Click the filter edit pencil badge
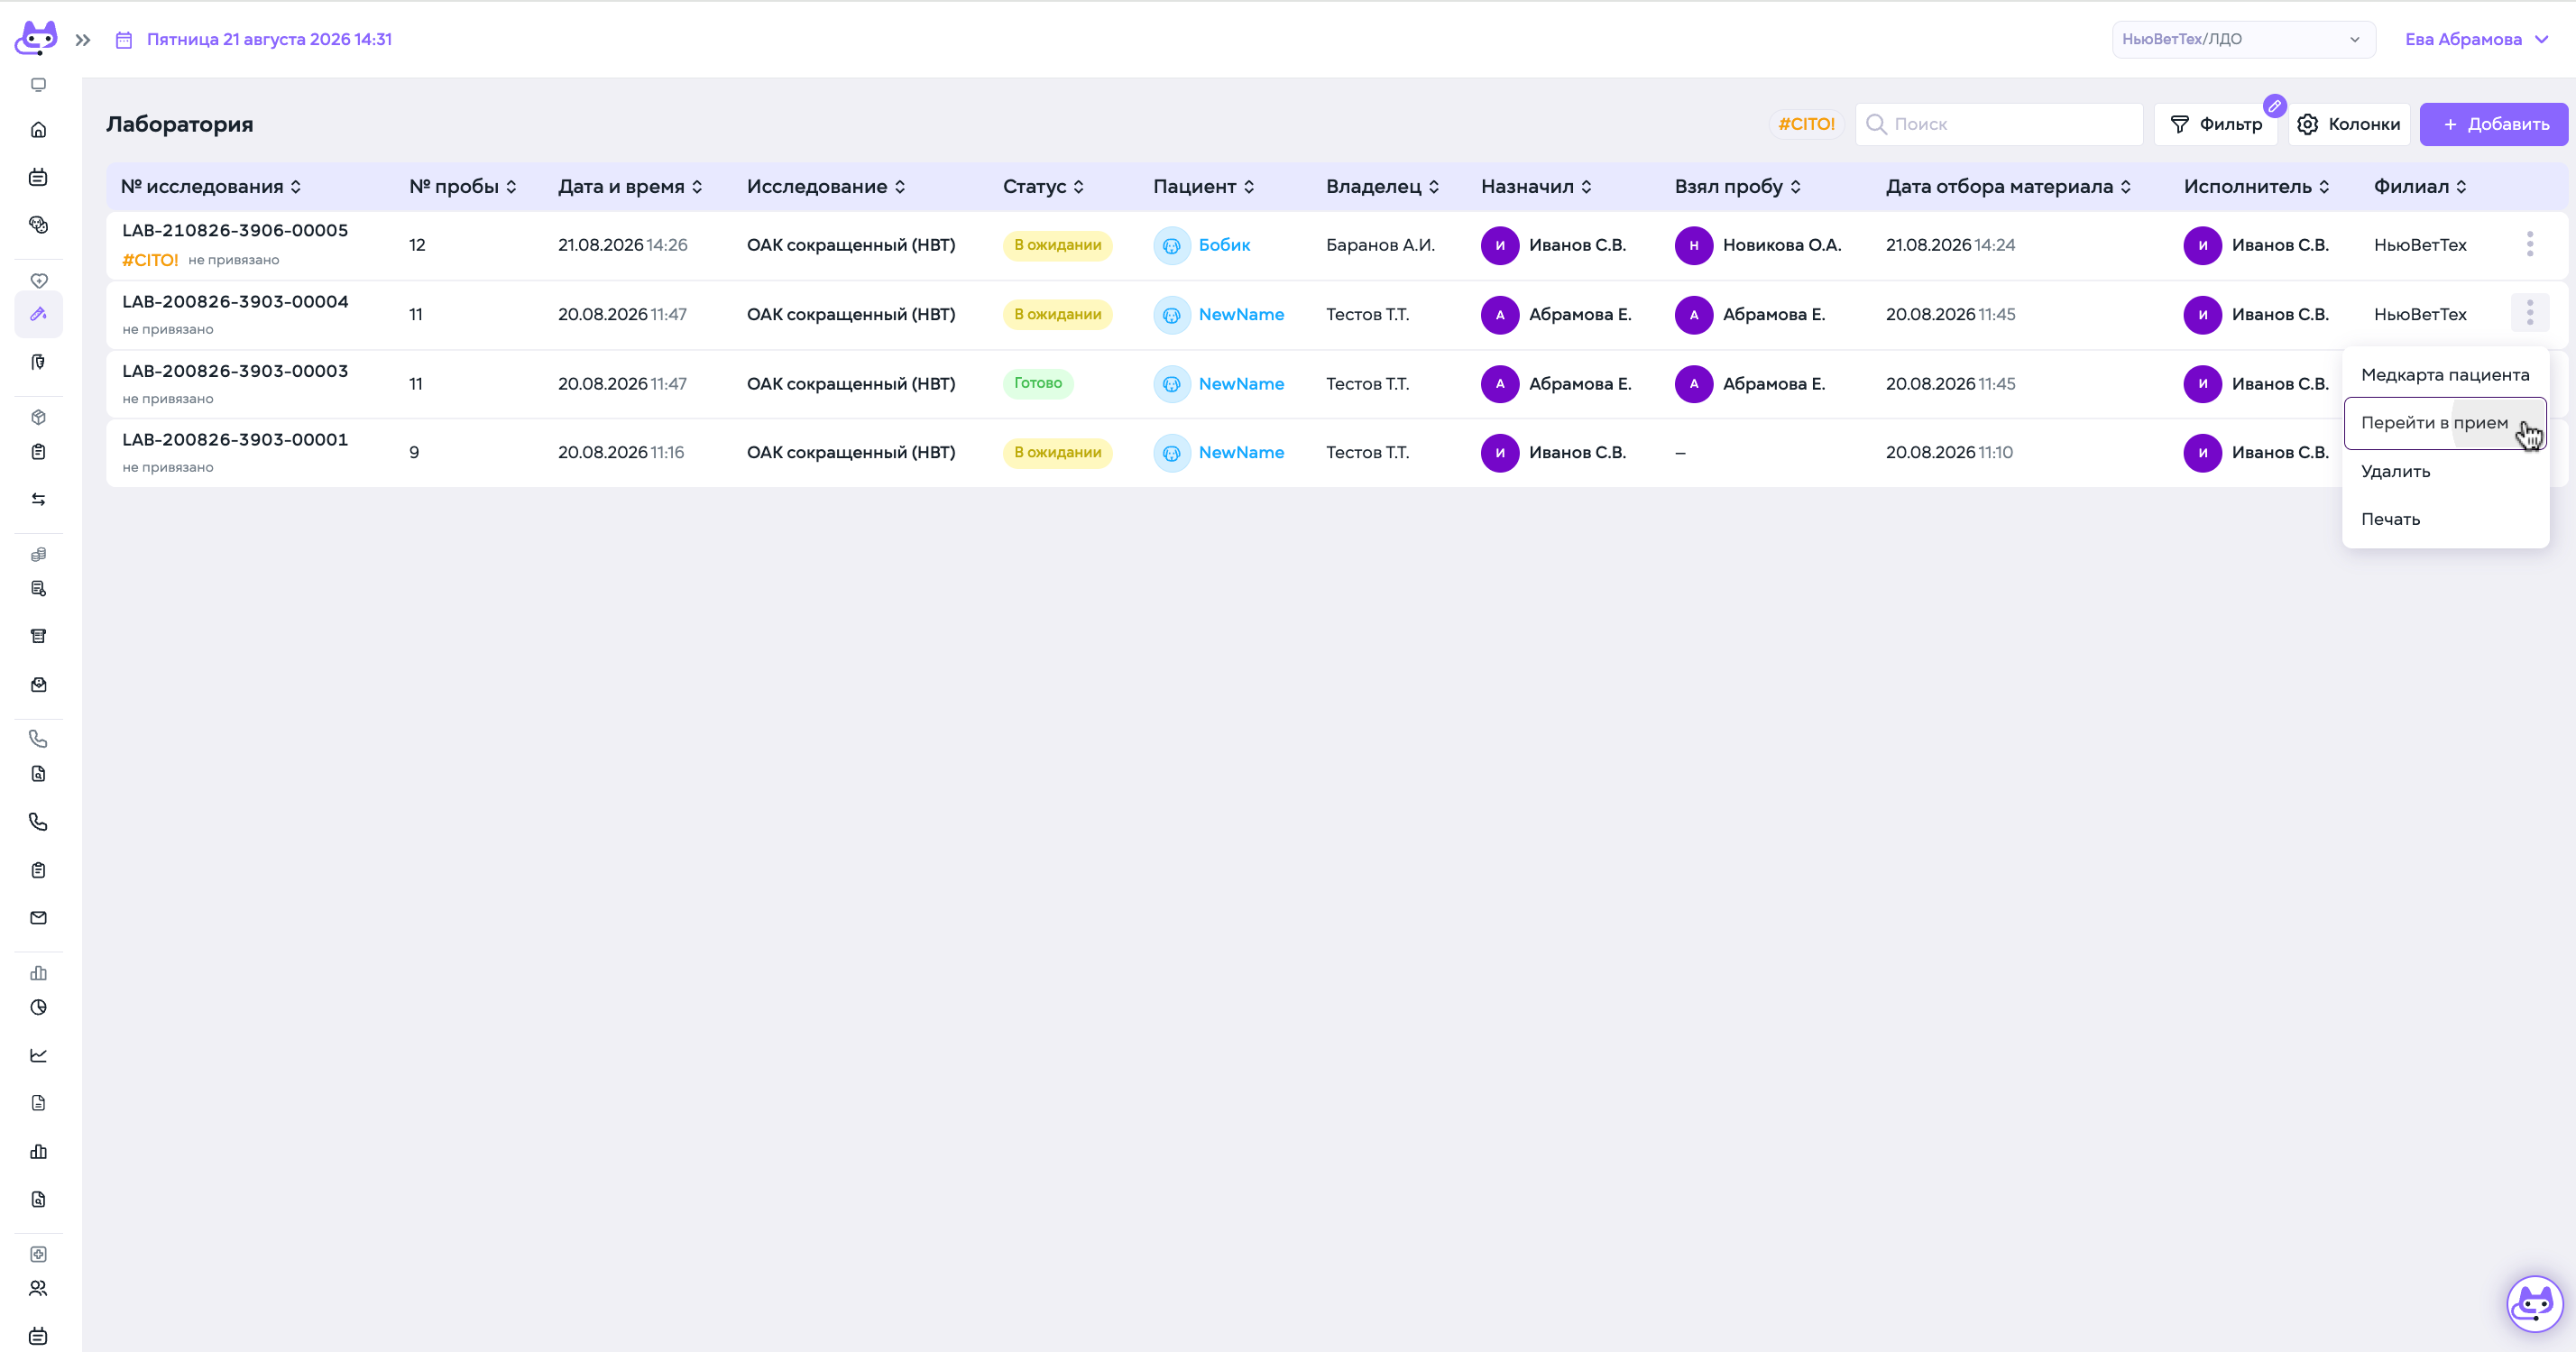 [2274, 106]
